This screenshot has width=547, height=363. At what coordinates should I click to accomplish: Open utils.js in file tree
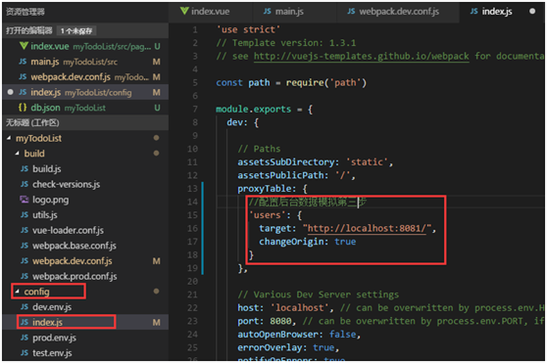tap(85, 215)
